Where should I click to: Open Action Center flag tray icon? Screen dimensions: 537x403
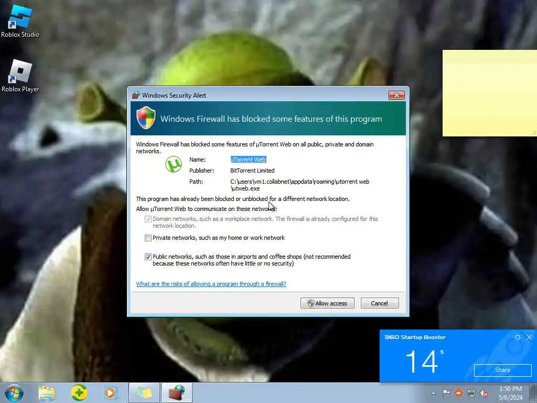coord(446,393)
